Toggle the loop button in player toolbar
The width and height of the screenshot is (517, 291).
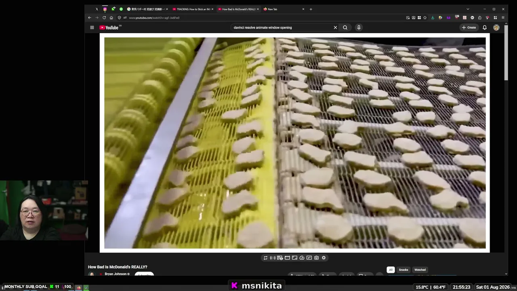click(265, 258)
